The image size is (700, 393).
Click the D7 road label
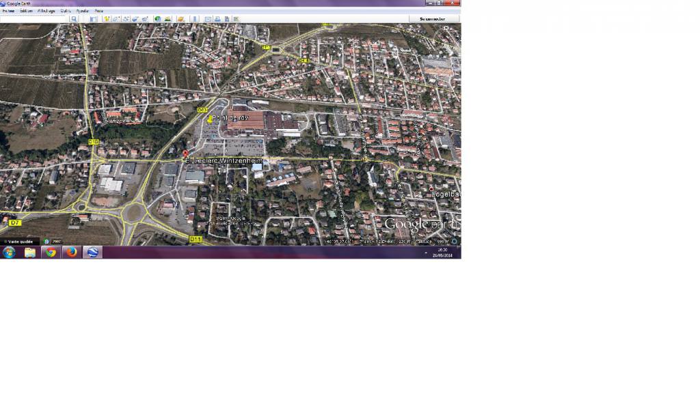(15, 223)
